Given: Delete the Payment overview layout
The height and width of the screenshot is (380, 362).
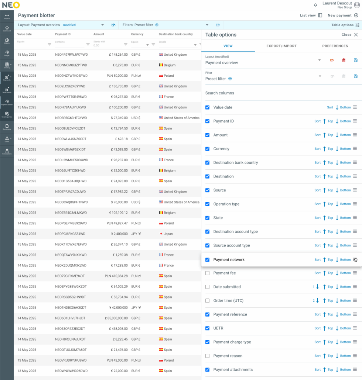Looking at the screenshot, I should coord(344,61).
